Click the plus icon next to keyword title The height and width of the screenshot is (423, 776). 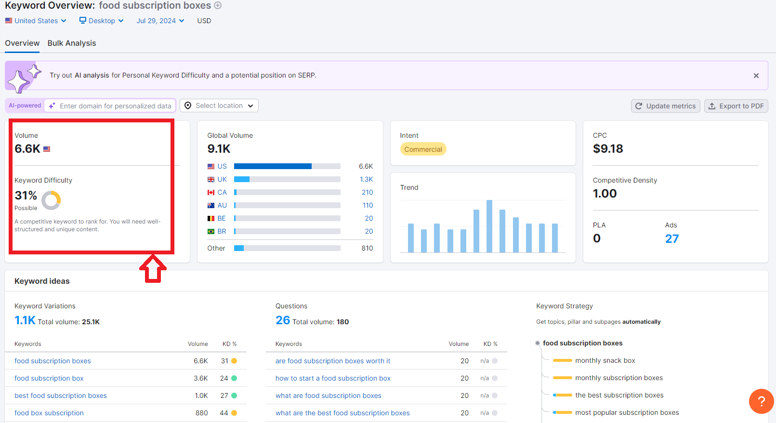[x=218, y=5]
